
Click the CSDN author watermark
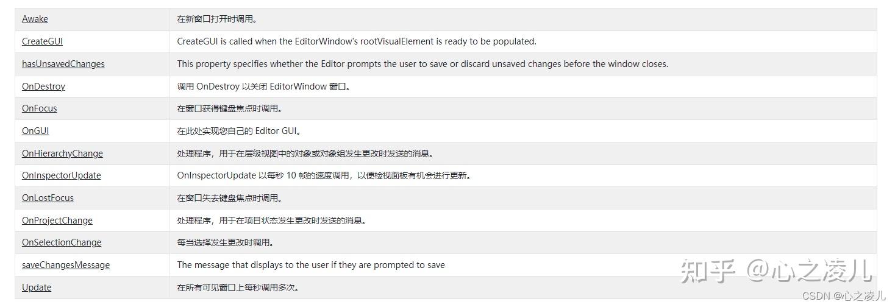click(x=844, y=296)
